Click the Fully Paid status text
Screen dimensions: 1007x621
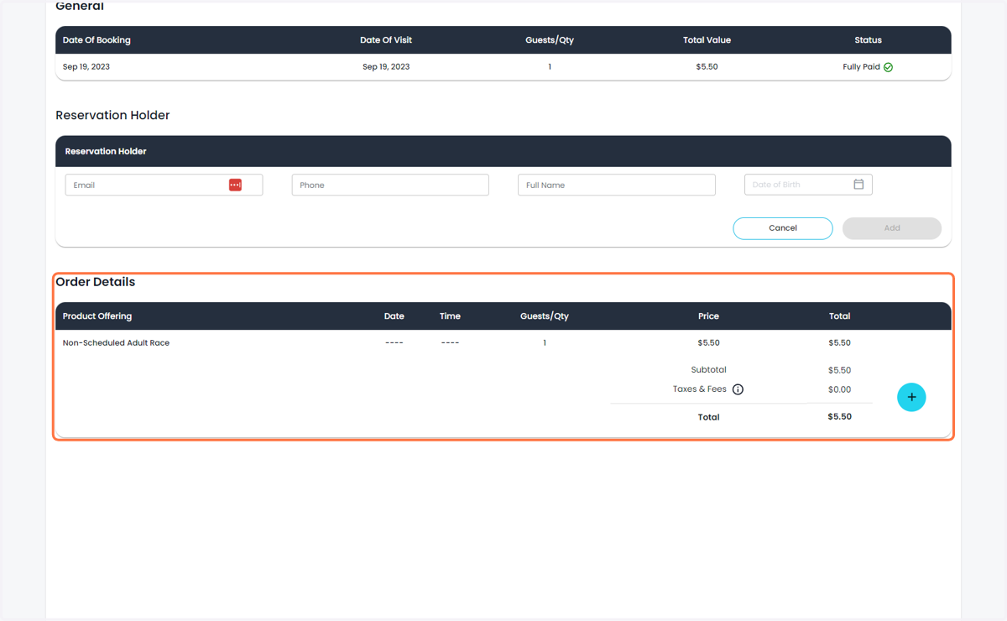point(862,67)
